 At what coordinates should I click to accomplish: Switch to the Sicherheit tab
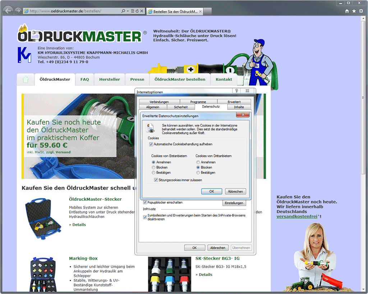(x=181, y=107)
